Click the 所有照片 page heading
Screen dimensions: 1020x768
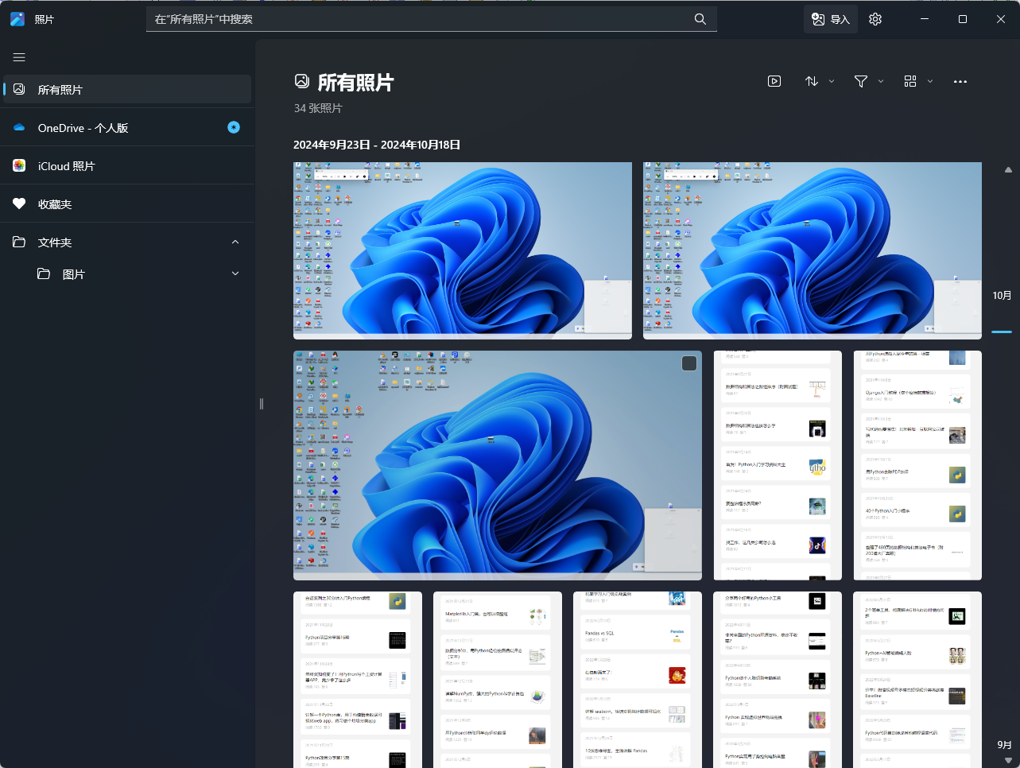355,82
